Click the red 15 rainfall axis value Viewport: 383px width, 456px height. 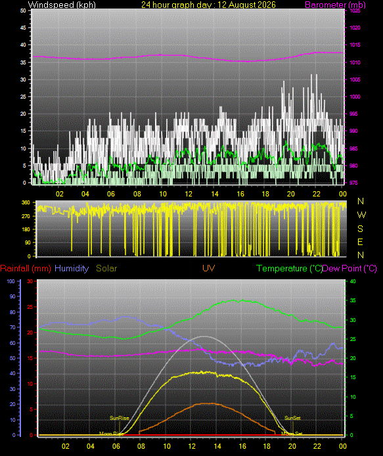pyautogui.click(x=30, y=358)
